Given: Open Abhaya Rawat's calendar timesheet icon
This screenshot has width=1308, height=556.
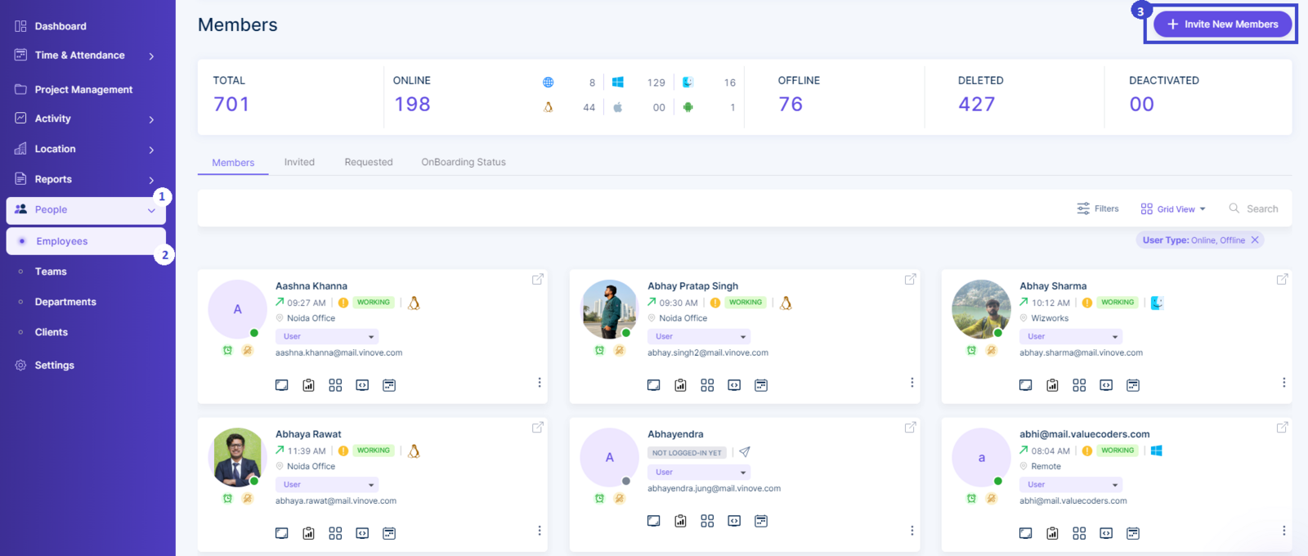Looking at the screenshot, I should click(389, 533).
